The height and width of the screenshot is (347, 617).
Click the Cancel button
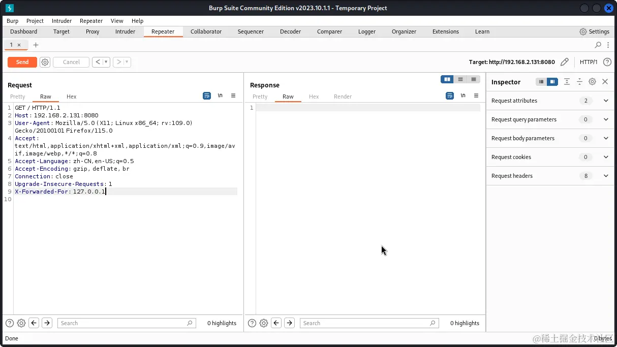(71, 62)
